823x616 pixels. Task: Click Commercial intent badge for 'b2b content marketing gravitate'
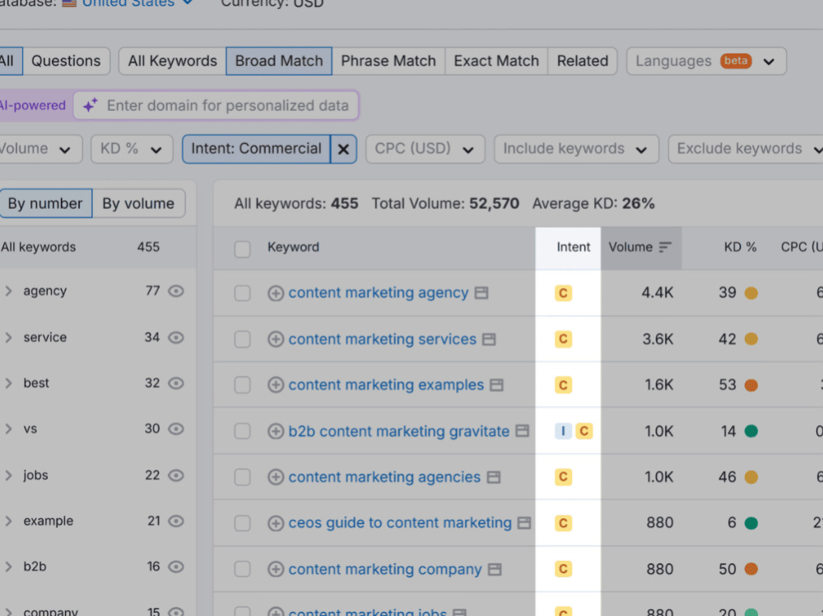584,431
